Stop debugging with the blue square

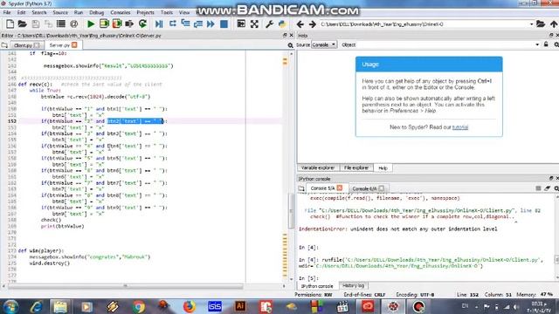[x=224, y=24]
